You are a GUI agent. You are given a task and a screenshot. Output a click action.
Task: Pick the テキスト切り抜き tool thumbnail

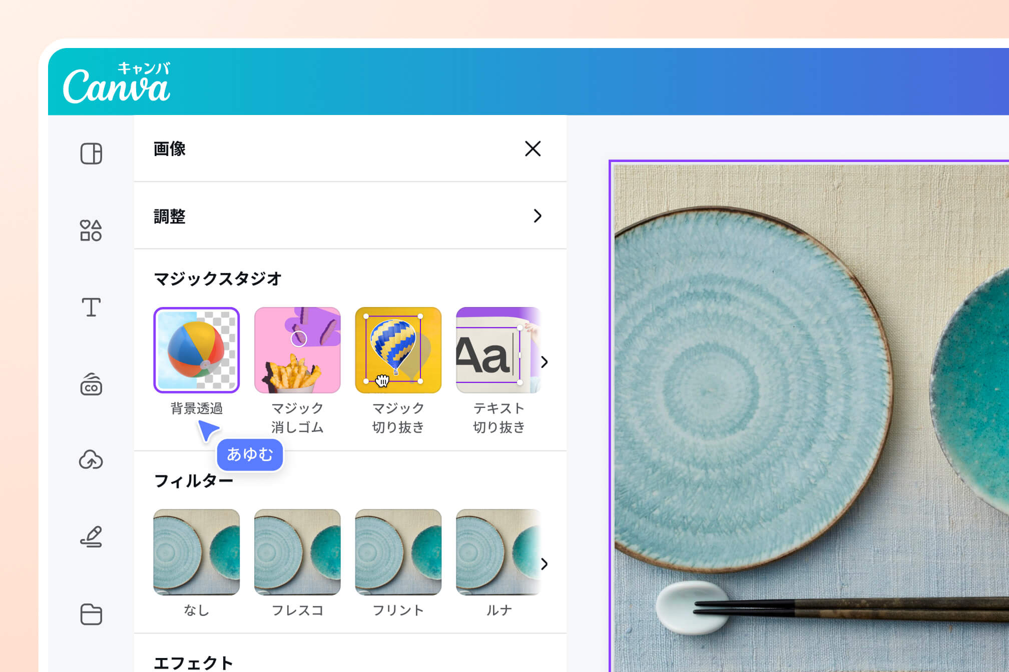coord(498,350)
